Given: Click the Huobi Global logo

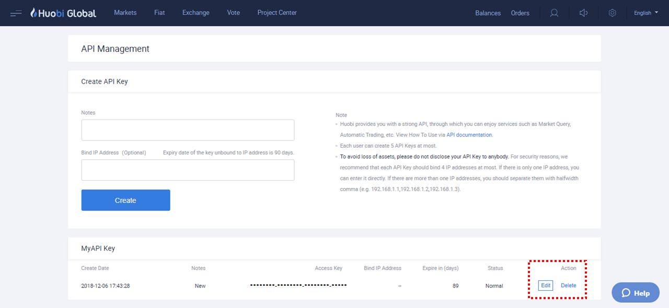Looking at the screenshot, I should tap(63, 13).
